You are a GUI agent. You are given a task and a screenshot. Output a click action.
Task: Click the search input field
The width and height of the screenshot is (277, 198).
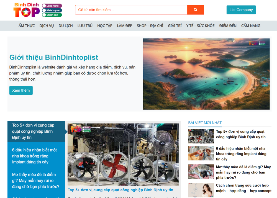tap(131, 10)
